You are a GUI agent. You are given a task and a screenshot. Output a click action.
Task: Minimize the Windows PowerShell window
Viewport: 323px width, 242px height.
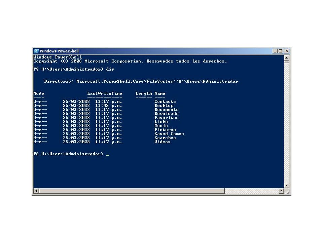click(x=275, y=51)
